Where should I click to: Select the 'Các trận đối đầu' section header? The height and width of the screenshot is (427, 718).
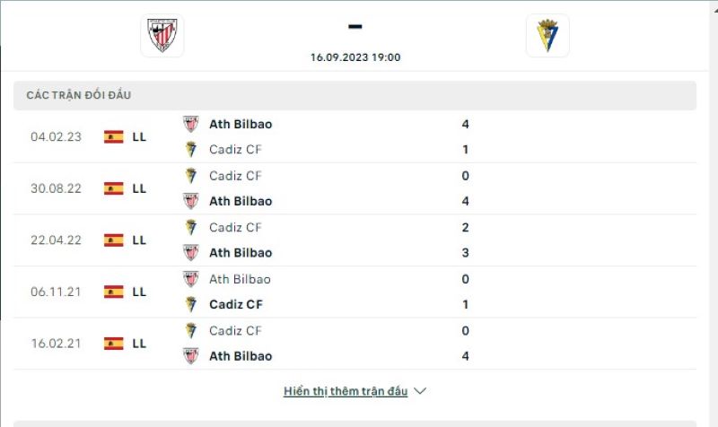click(x=79, y=95)
